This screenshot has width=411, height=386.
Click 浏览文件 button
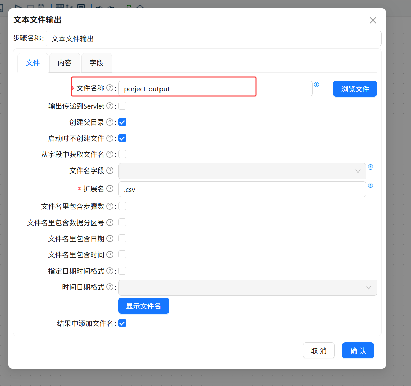(x=355, y=89)
